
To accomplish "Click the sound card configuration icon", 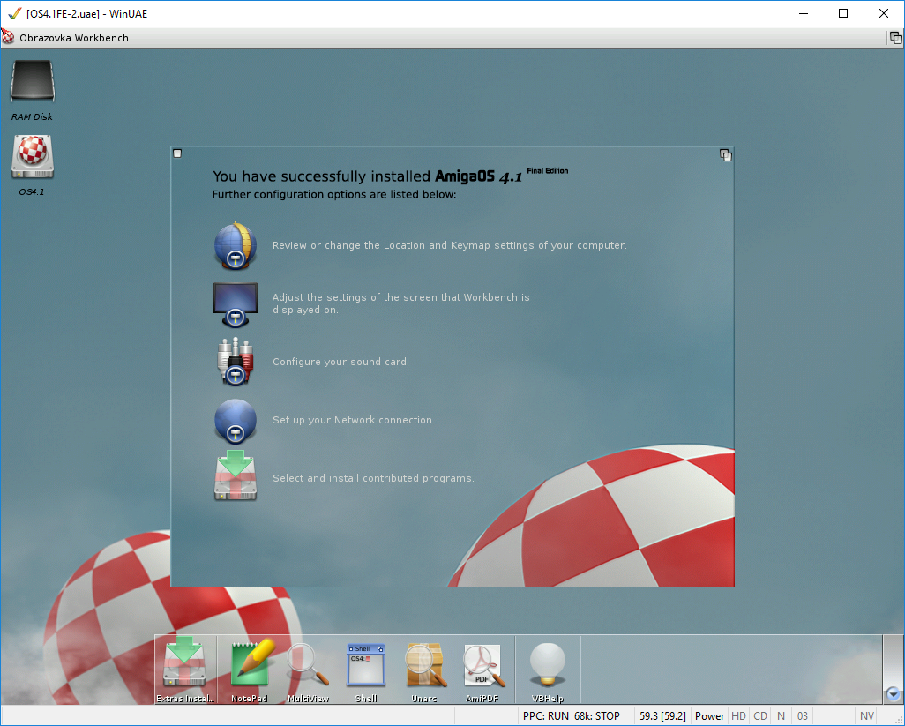I will pyautogui.click(x=235, y=362).
